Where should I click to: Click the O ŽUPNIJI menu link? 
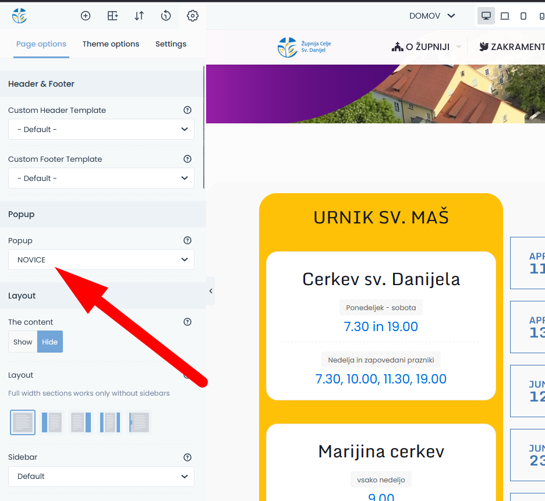coord(421,47)
